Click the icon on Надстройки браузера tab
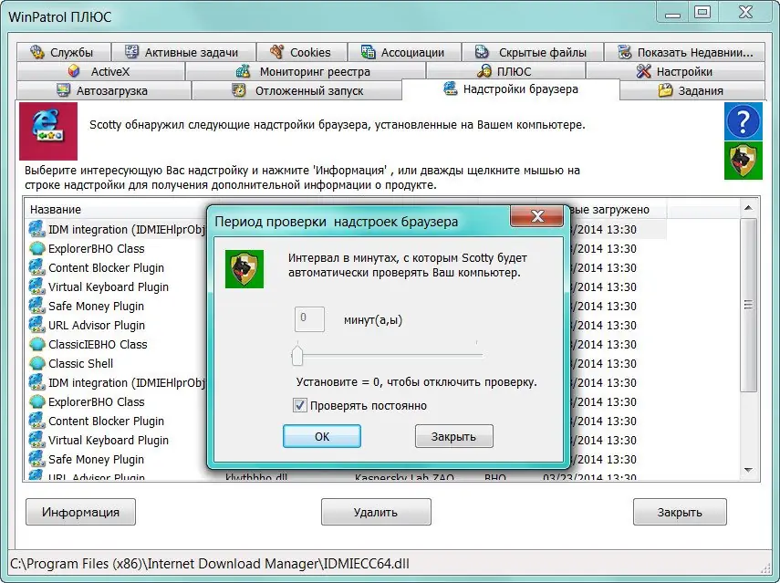The image size is (780, 583). tap(450, 88)
